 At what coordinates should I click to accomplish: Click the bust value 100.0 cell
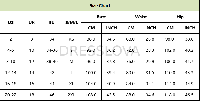tap(92, 73)
